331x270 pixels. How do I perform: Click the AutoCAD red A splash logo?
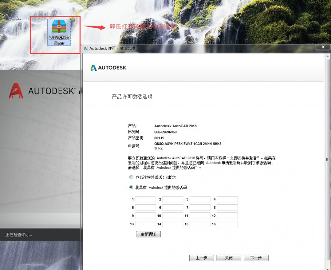pyautogui.click(x=16, y=91)
